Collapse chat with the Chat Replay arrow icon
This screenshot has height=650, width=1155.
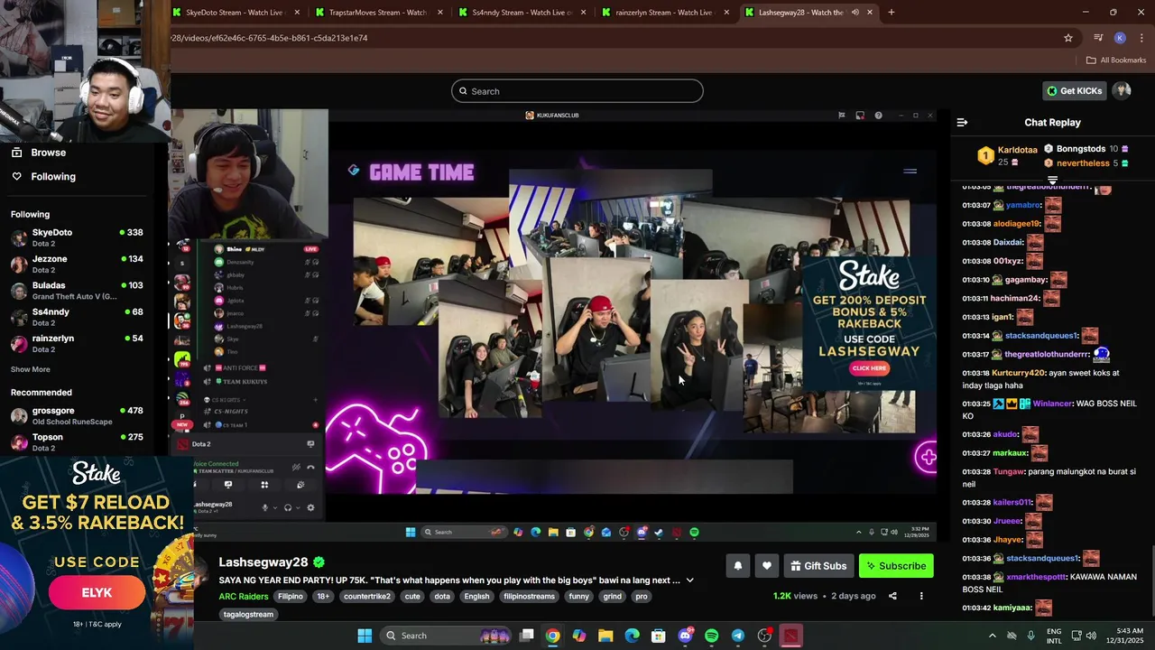coord(962,122)
